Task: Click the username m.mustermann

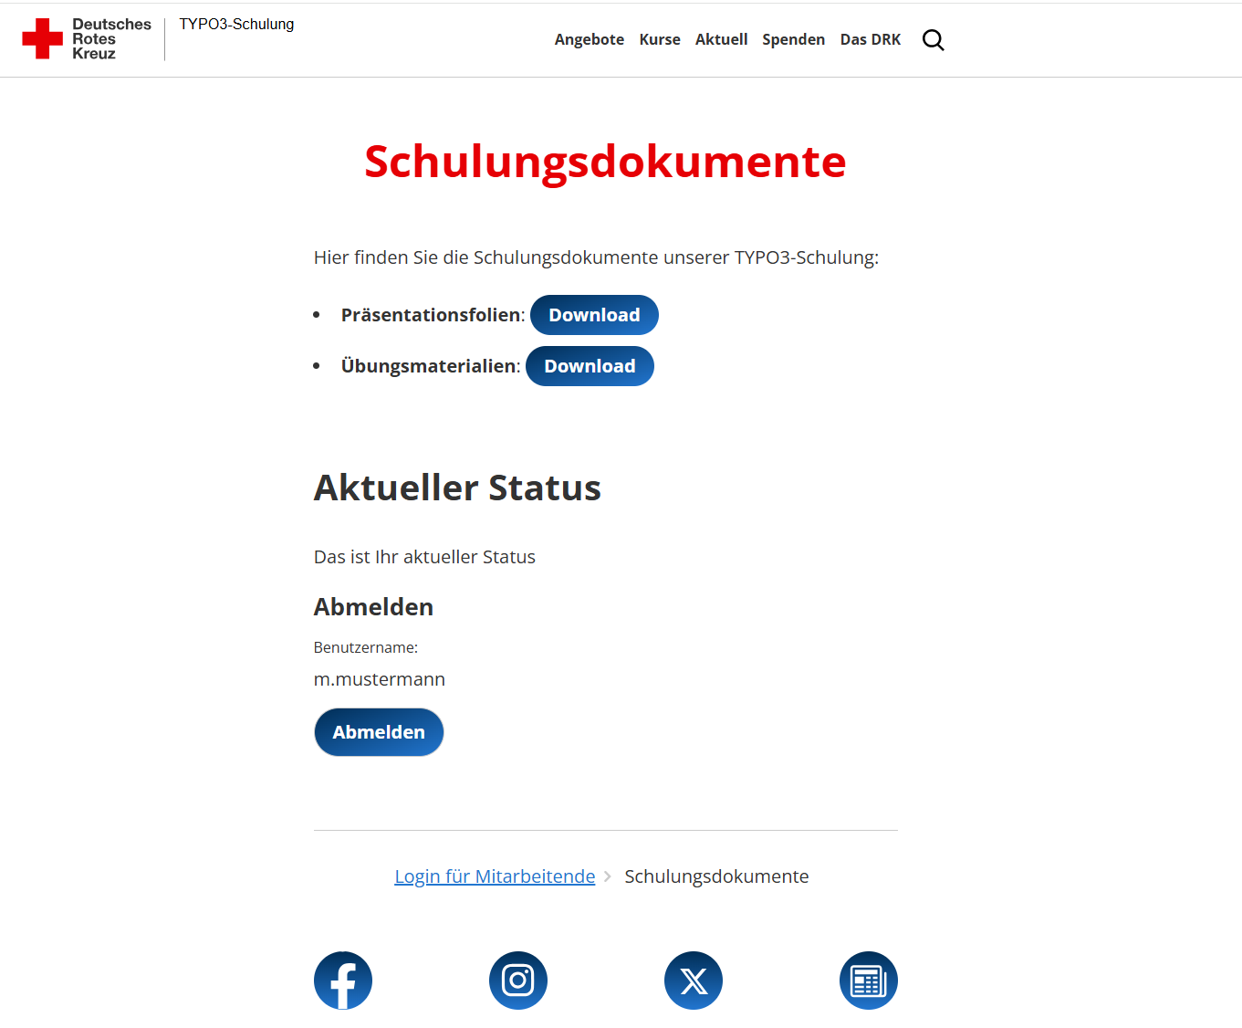Action: [x=380, y=679]
